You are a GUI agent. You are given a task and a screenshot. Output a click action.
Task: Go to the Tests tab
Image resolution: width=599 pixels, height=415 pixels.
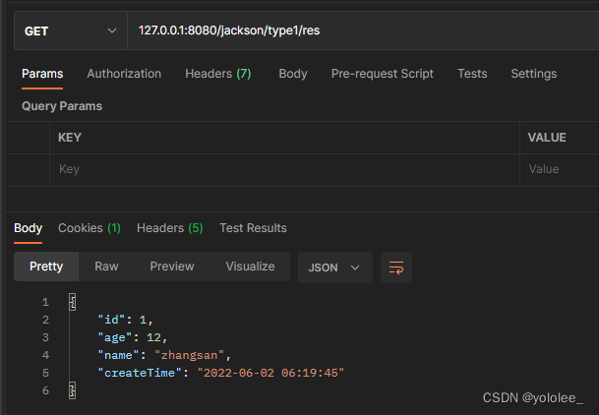(472, 74)
